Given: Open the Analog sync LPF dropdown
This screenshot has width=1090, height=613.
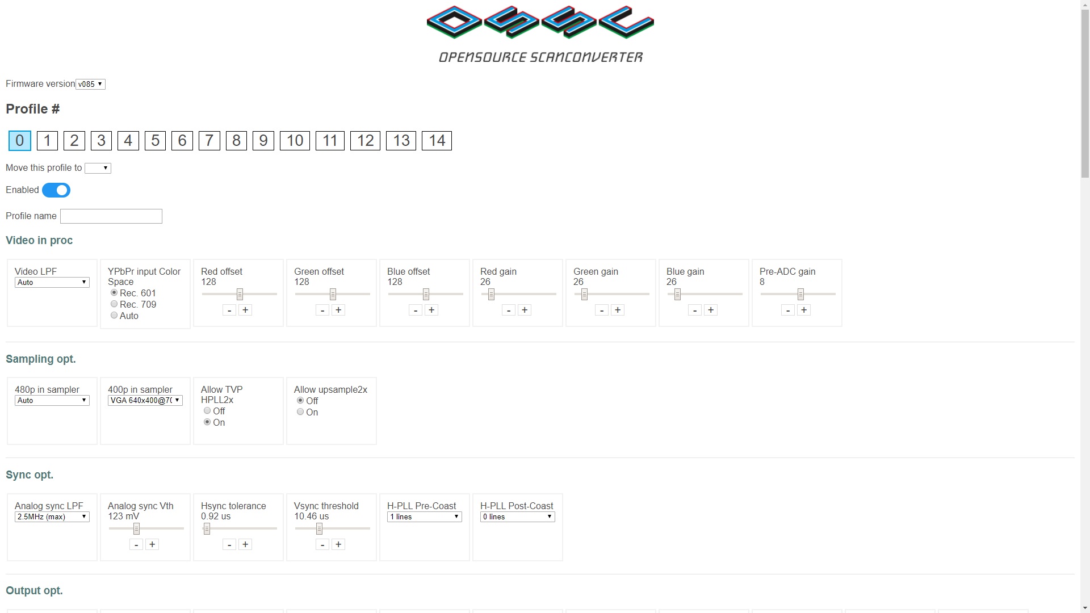Looking at the screenshot, I should tap(52, 517).
